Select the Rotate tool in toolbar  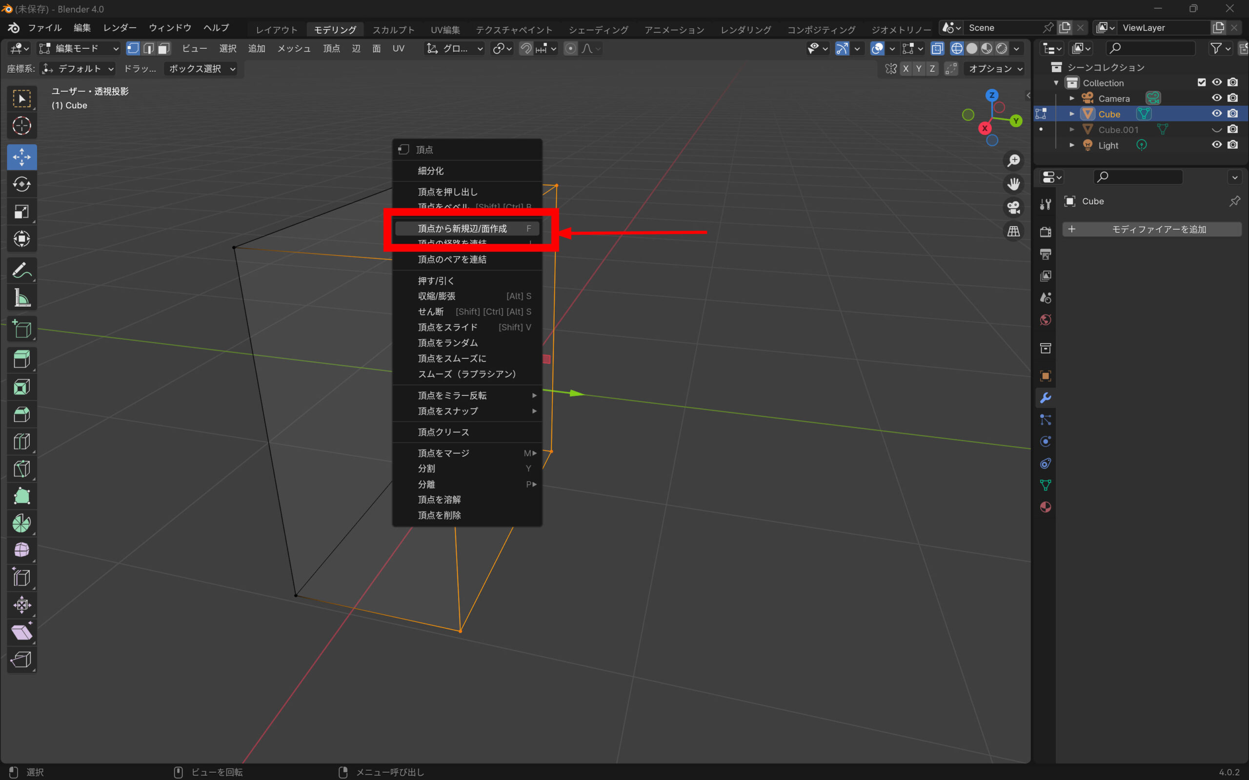tap(21, 184)
